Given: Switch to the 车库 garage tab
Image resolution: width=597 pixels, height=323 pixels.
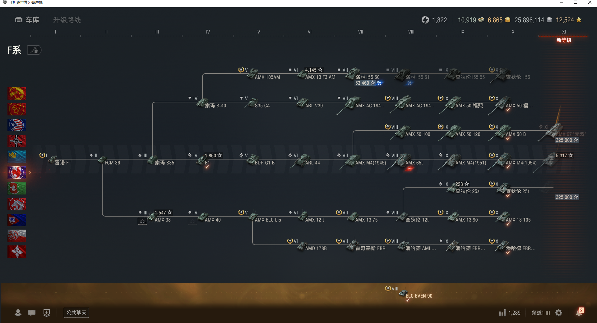Looking at the screenshot, I should click(27, 20).
